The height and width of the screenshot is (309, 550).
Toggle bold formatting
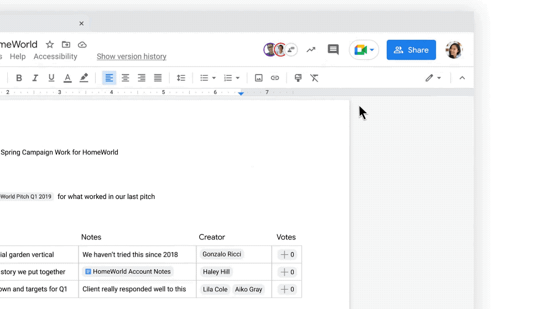19,78
